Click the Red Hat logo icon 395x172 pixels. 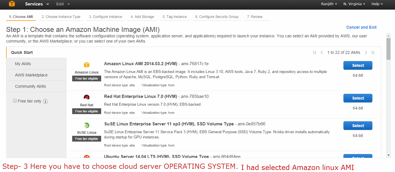click(x=87, y=97)
